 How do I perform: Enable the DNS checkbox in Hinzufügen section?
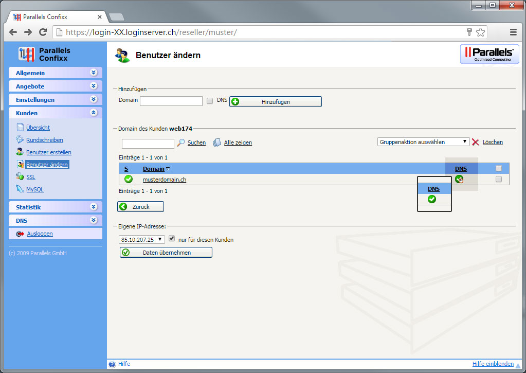(210, 101)
